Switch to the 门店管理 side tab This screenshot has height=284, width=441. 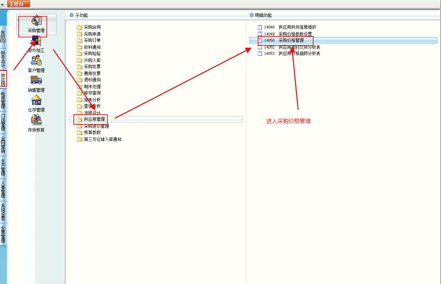click(3, 122)
